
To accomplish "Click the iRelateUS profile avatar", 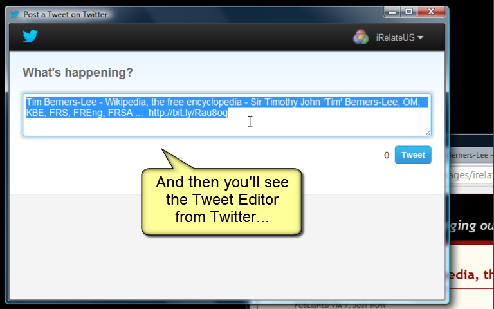I will pyautogui.click(x=361, y=37).
